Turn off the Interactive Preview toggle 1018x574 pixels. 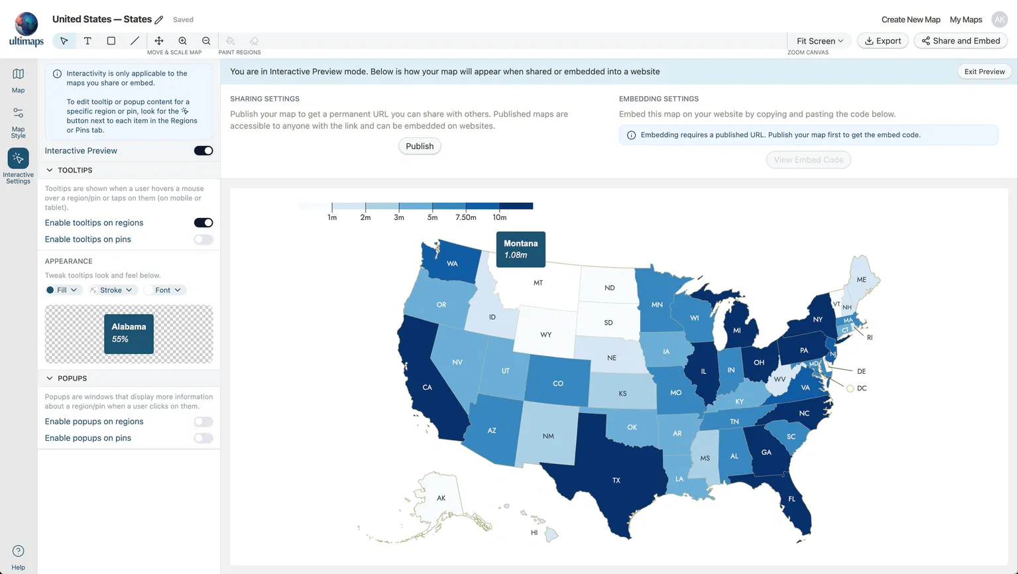click(203, 150)
